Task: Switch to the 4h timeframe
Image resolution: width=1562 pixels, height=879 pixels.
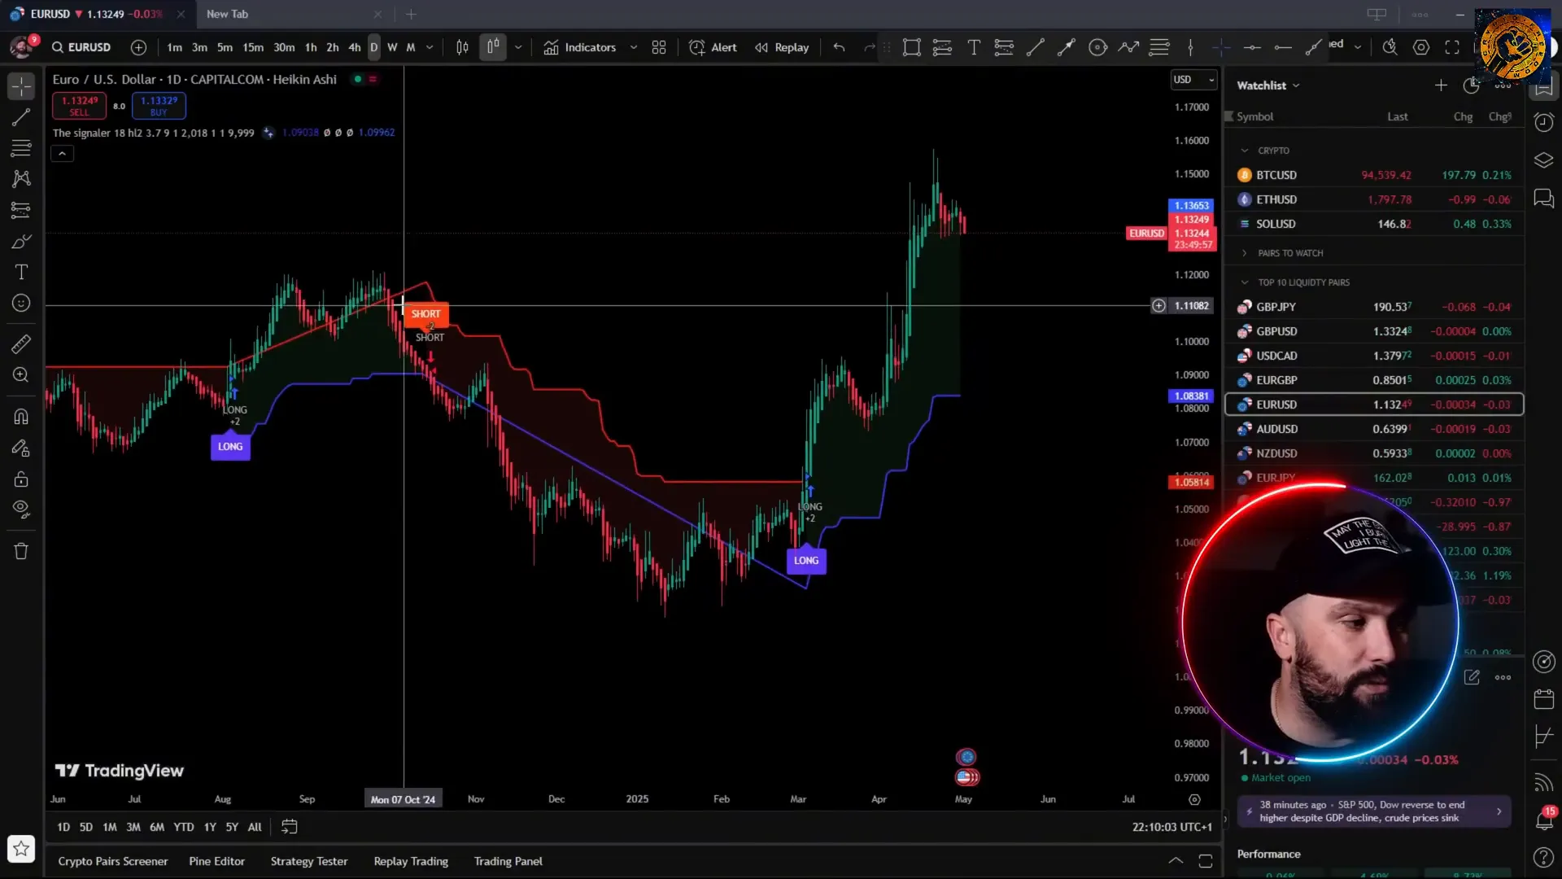Action: 355,47
